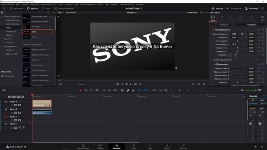
Task: Toggle snapping magnet icon
Action: (122, 90)
